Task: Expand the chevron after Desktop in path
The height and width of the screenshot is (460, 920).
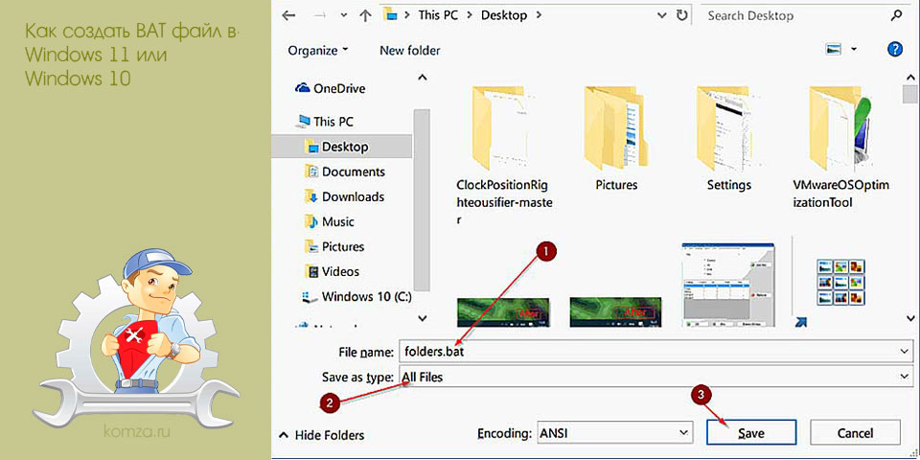Action: pyautogui.click(x=540, y=16)
